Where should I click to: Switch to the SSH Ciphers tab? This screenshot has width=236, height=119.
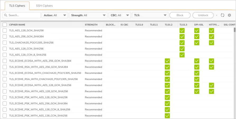[x=44, y=6]
